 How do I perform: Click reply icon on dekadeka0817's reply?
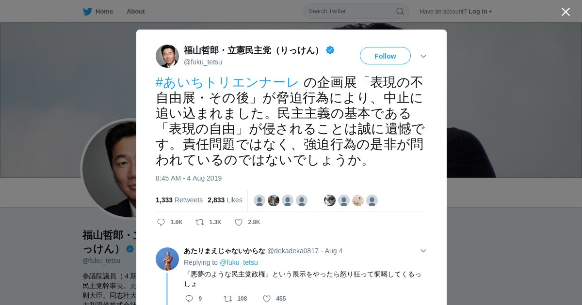pos(189,299)
